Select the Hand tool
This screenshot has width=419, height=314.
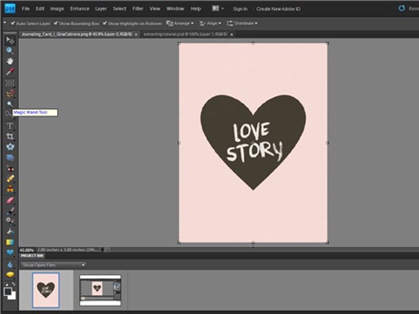(x=10, y=61)
